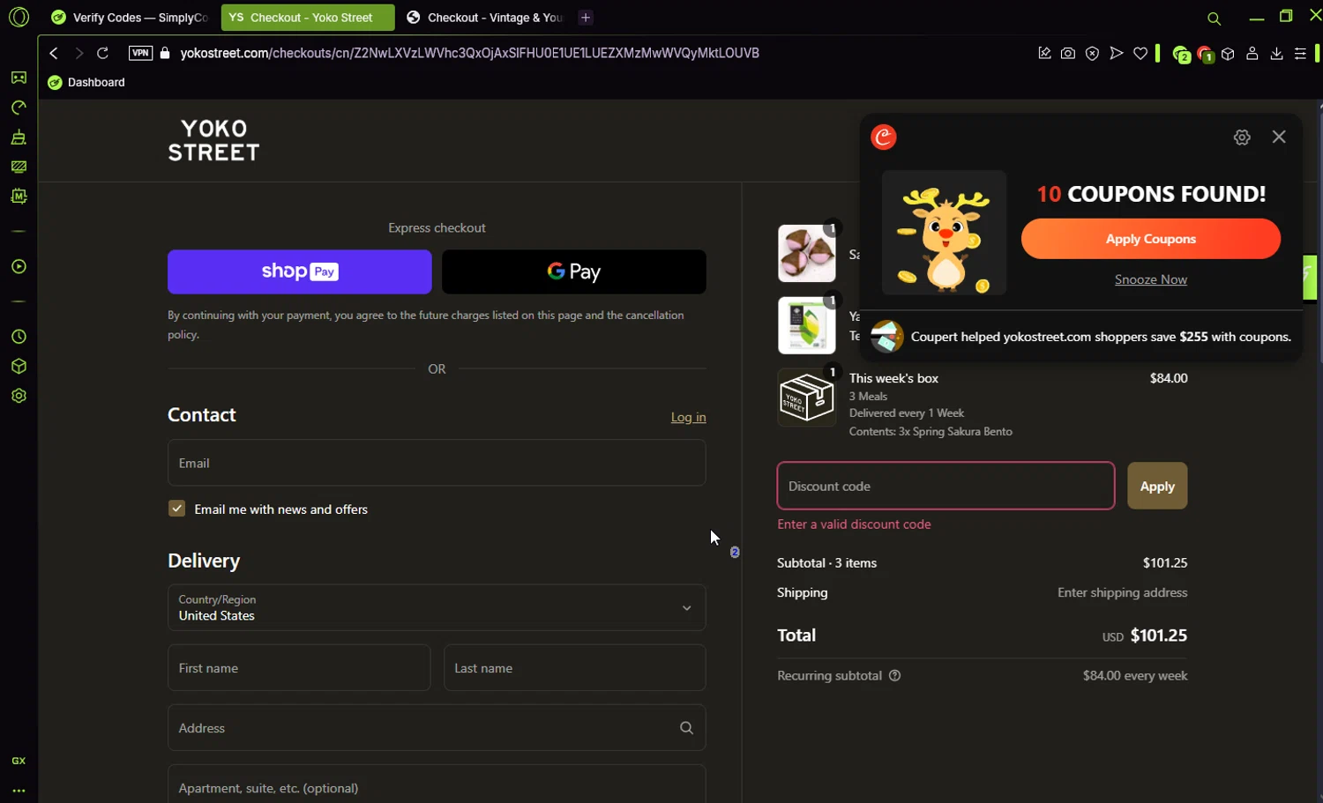The image size is (1323, 803).
Task: Open the Dashboard bookmark
Action: click(86, 82)
